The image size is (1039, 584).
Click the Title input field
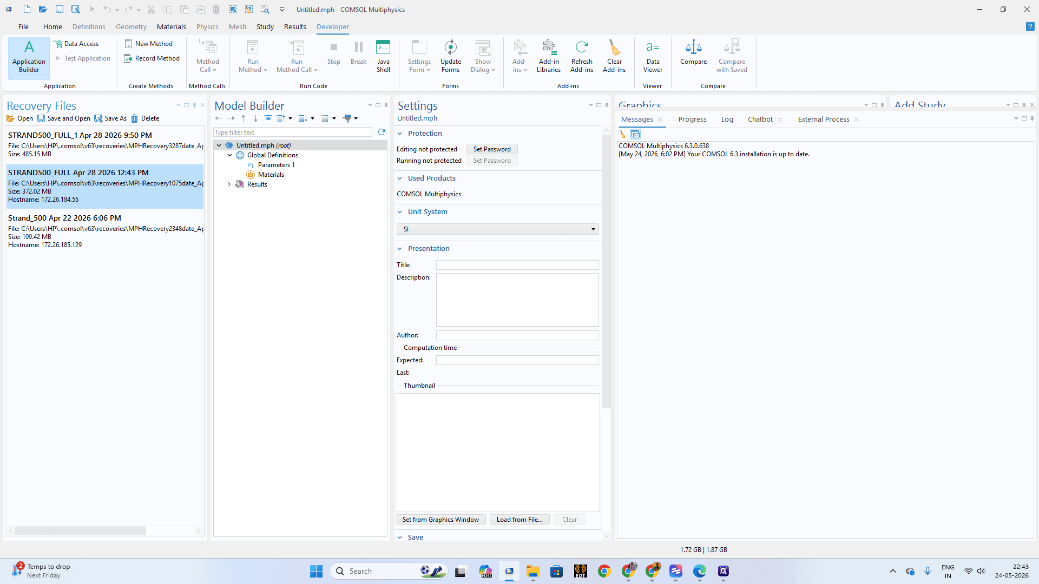517,265
